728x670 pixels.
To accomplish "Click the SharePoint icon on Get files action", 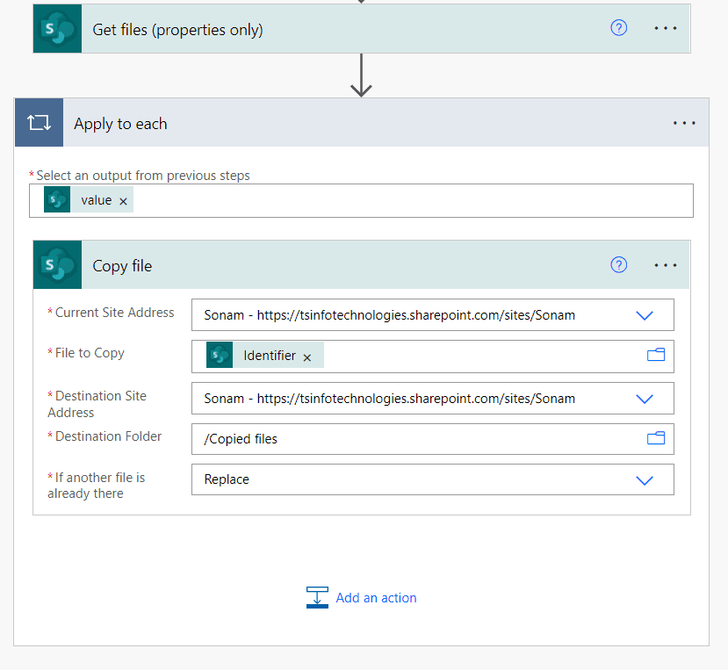I will click(x=56, y=27).
